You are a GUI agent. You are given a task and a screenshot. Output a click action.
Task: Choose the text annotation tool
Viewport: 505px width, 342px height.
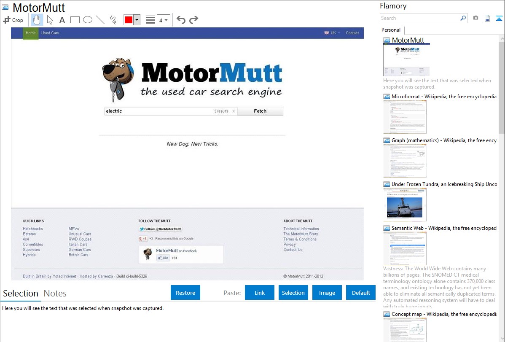pos(62,20)
